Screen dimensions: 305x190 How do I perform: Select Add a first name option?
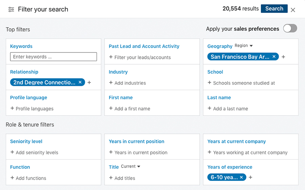(x=129, y=108)
